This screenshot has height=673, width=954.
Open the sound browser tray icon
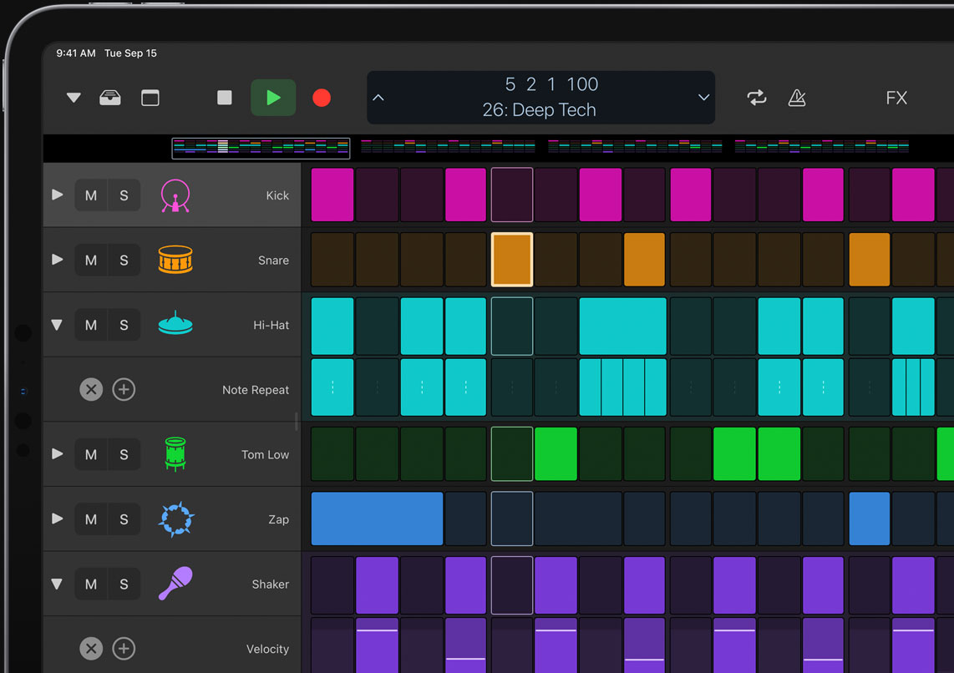[110, 98]
